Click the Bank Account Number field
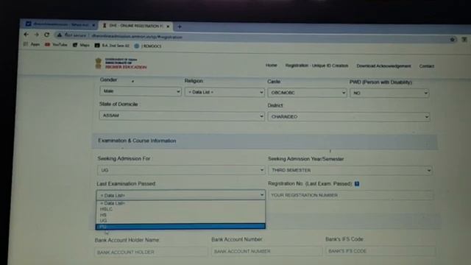This screenshot has width=471, height=265. [x=266, y=251]
